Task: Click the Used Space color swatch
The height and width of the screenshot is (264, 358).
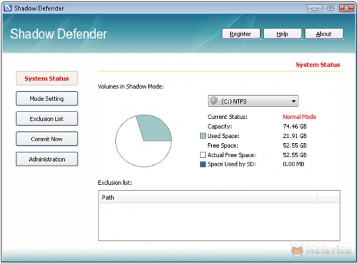Action: pyautogui.click(x=202, y=136)
